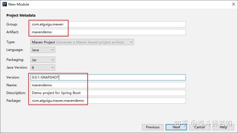The image size is (238, 133).
Task: Open the Type dropdown (Maven Project)
Action: click(x=82, y=42)
